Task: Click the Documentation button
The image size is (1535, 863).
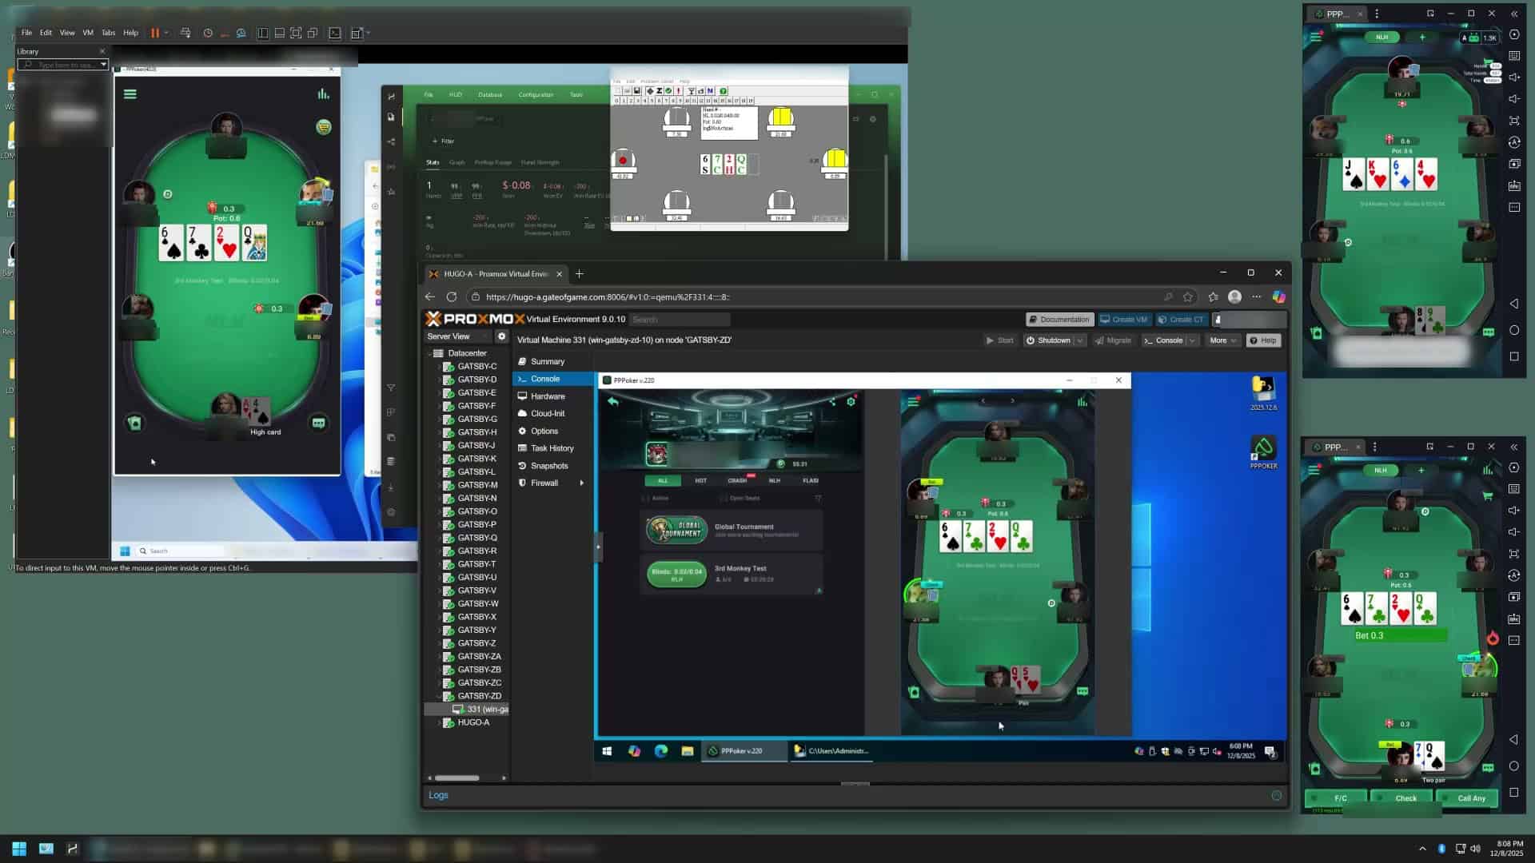Action: [x=1059, y=320]
